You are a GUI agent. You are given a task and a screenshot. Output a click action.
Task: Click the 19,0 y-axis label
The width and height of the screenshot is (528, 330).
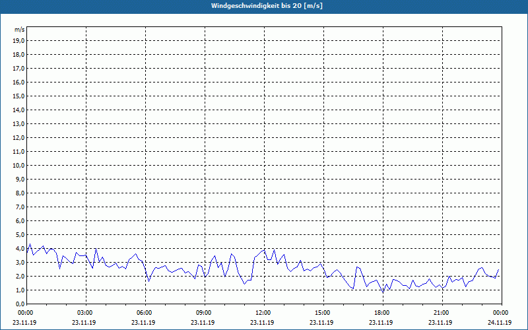(18, 41)
